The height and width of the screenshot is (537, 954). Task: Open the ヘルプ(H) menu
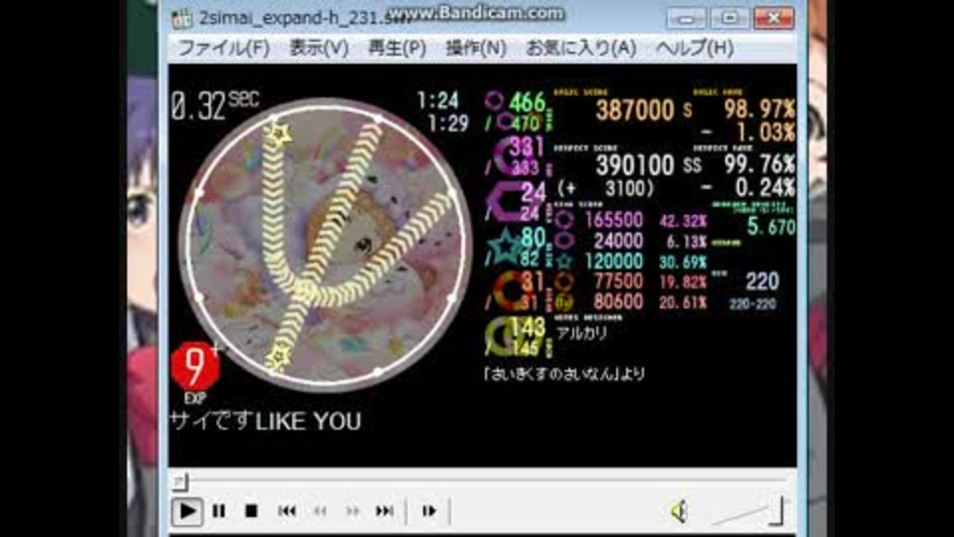pos(695,48)
